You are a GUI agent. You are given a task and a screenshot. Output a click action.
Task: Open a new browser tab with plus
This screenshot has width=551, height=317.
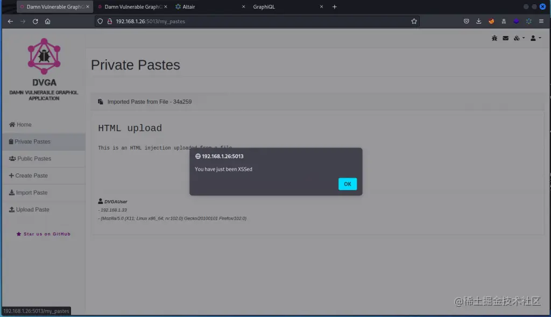[x=335, y=6]
